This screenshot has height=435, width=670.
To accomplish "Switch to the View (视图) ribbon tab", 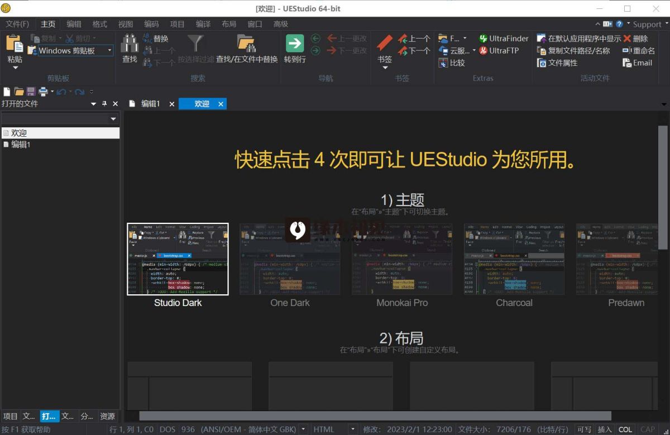I will (126, 24).
